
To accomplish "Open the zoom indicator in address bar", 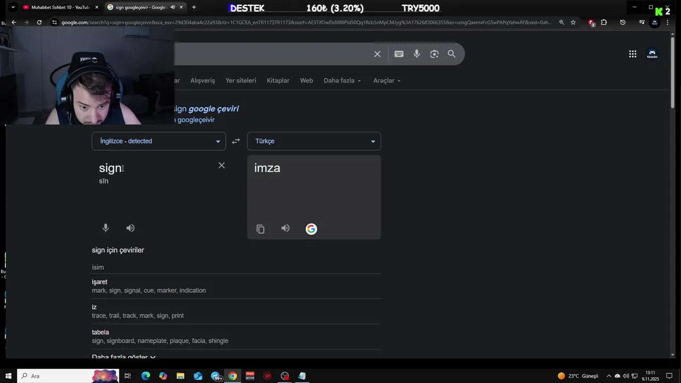I will [x=561, y=22].
